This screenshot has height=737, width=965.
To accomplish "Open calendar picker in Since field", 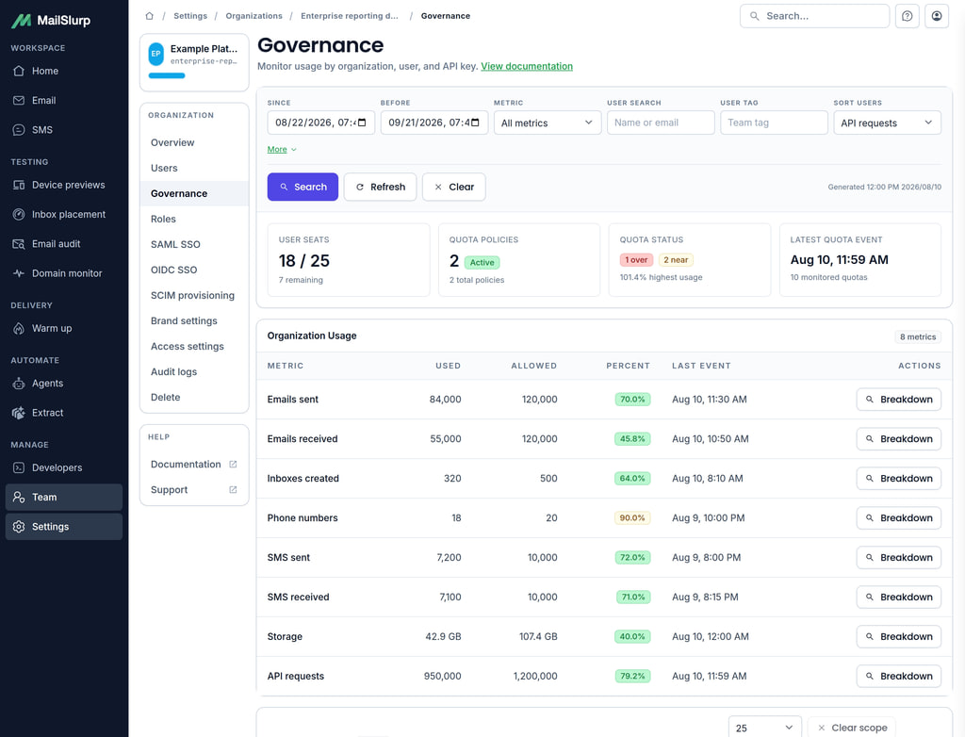I will [362, 123].
